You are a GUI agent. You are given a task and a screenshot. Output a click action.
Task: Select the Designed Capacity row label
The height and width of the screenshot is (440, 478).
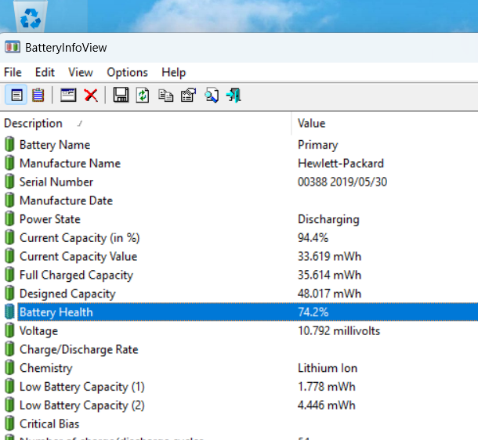pyautogui.click(x=67, y=294)
